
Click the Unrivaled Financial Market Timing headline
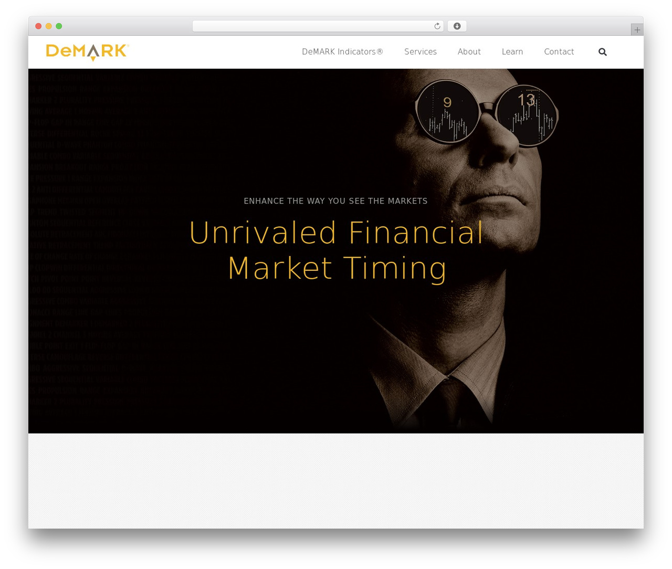(x=336, y=250)
